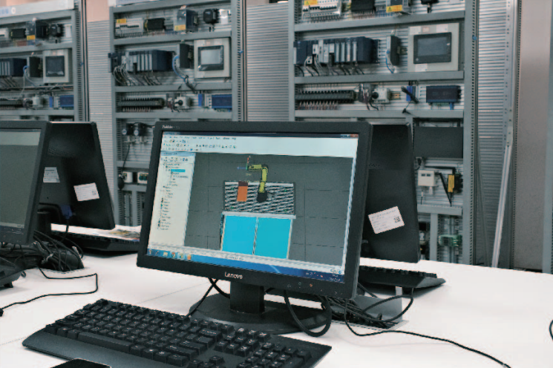Click the orange box beside the robot
This screenshot has height=368, width=553.
coord(242,193)
